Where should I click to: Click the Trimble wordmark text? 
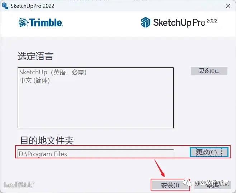click(x=46, y=23)
